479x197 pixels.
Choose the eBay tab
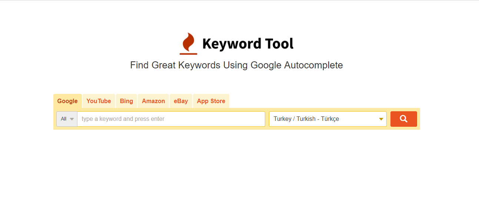181,101
